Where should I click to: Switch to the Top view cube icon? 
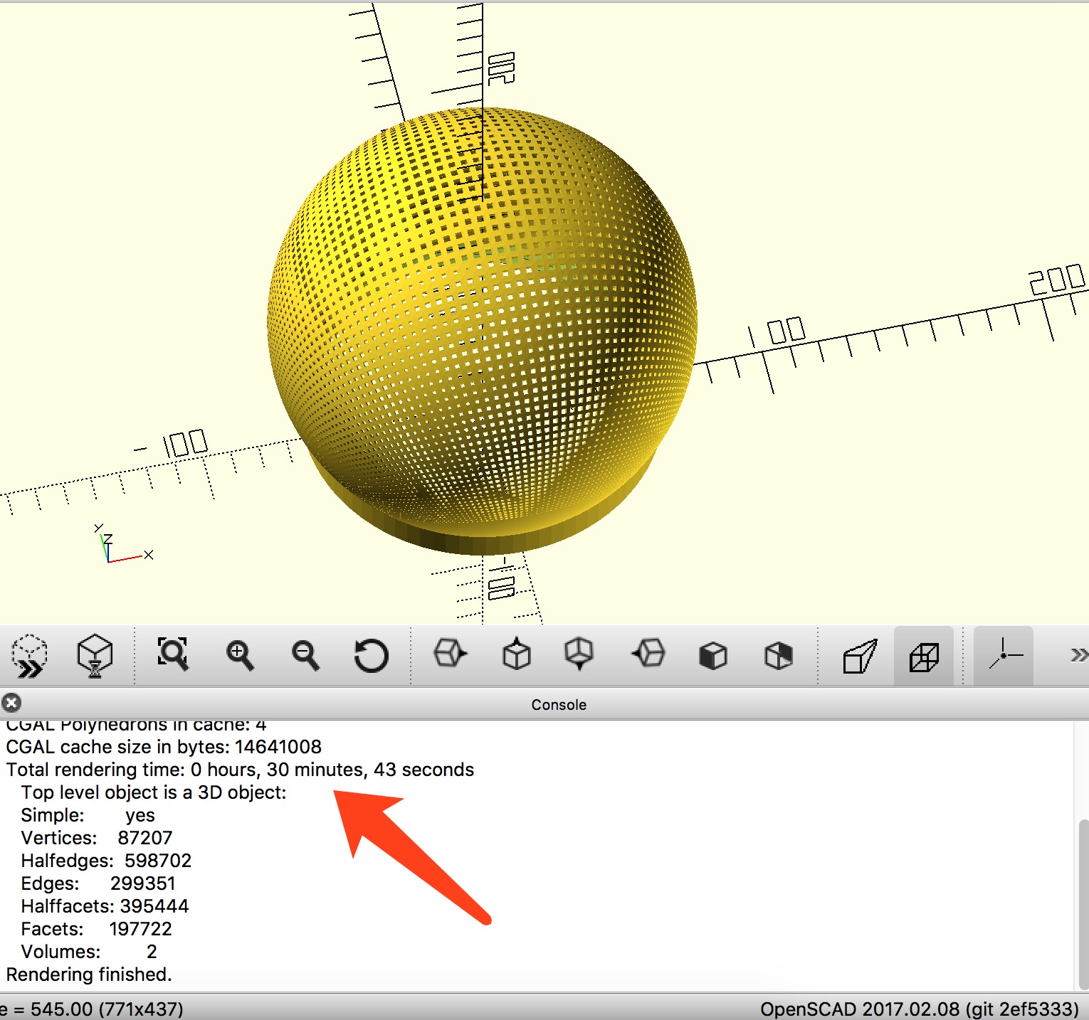(x=516, y=654)
